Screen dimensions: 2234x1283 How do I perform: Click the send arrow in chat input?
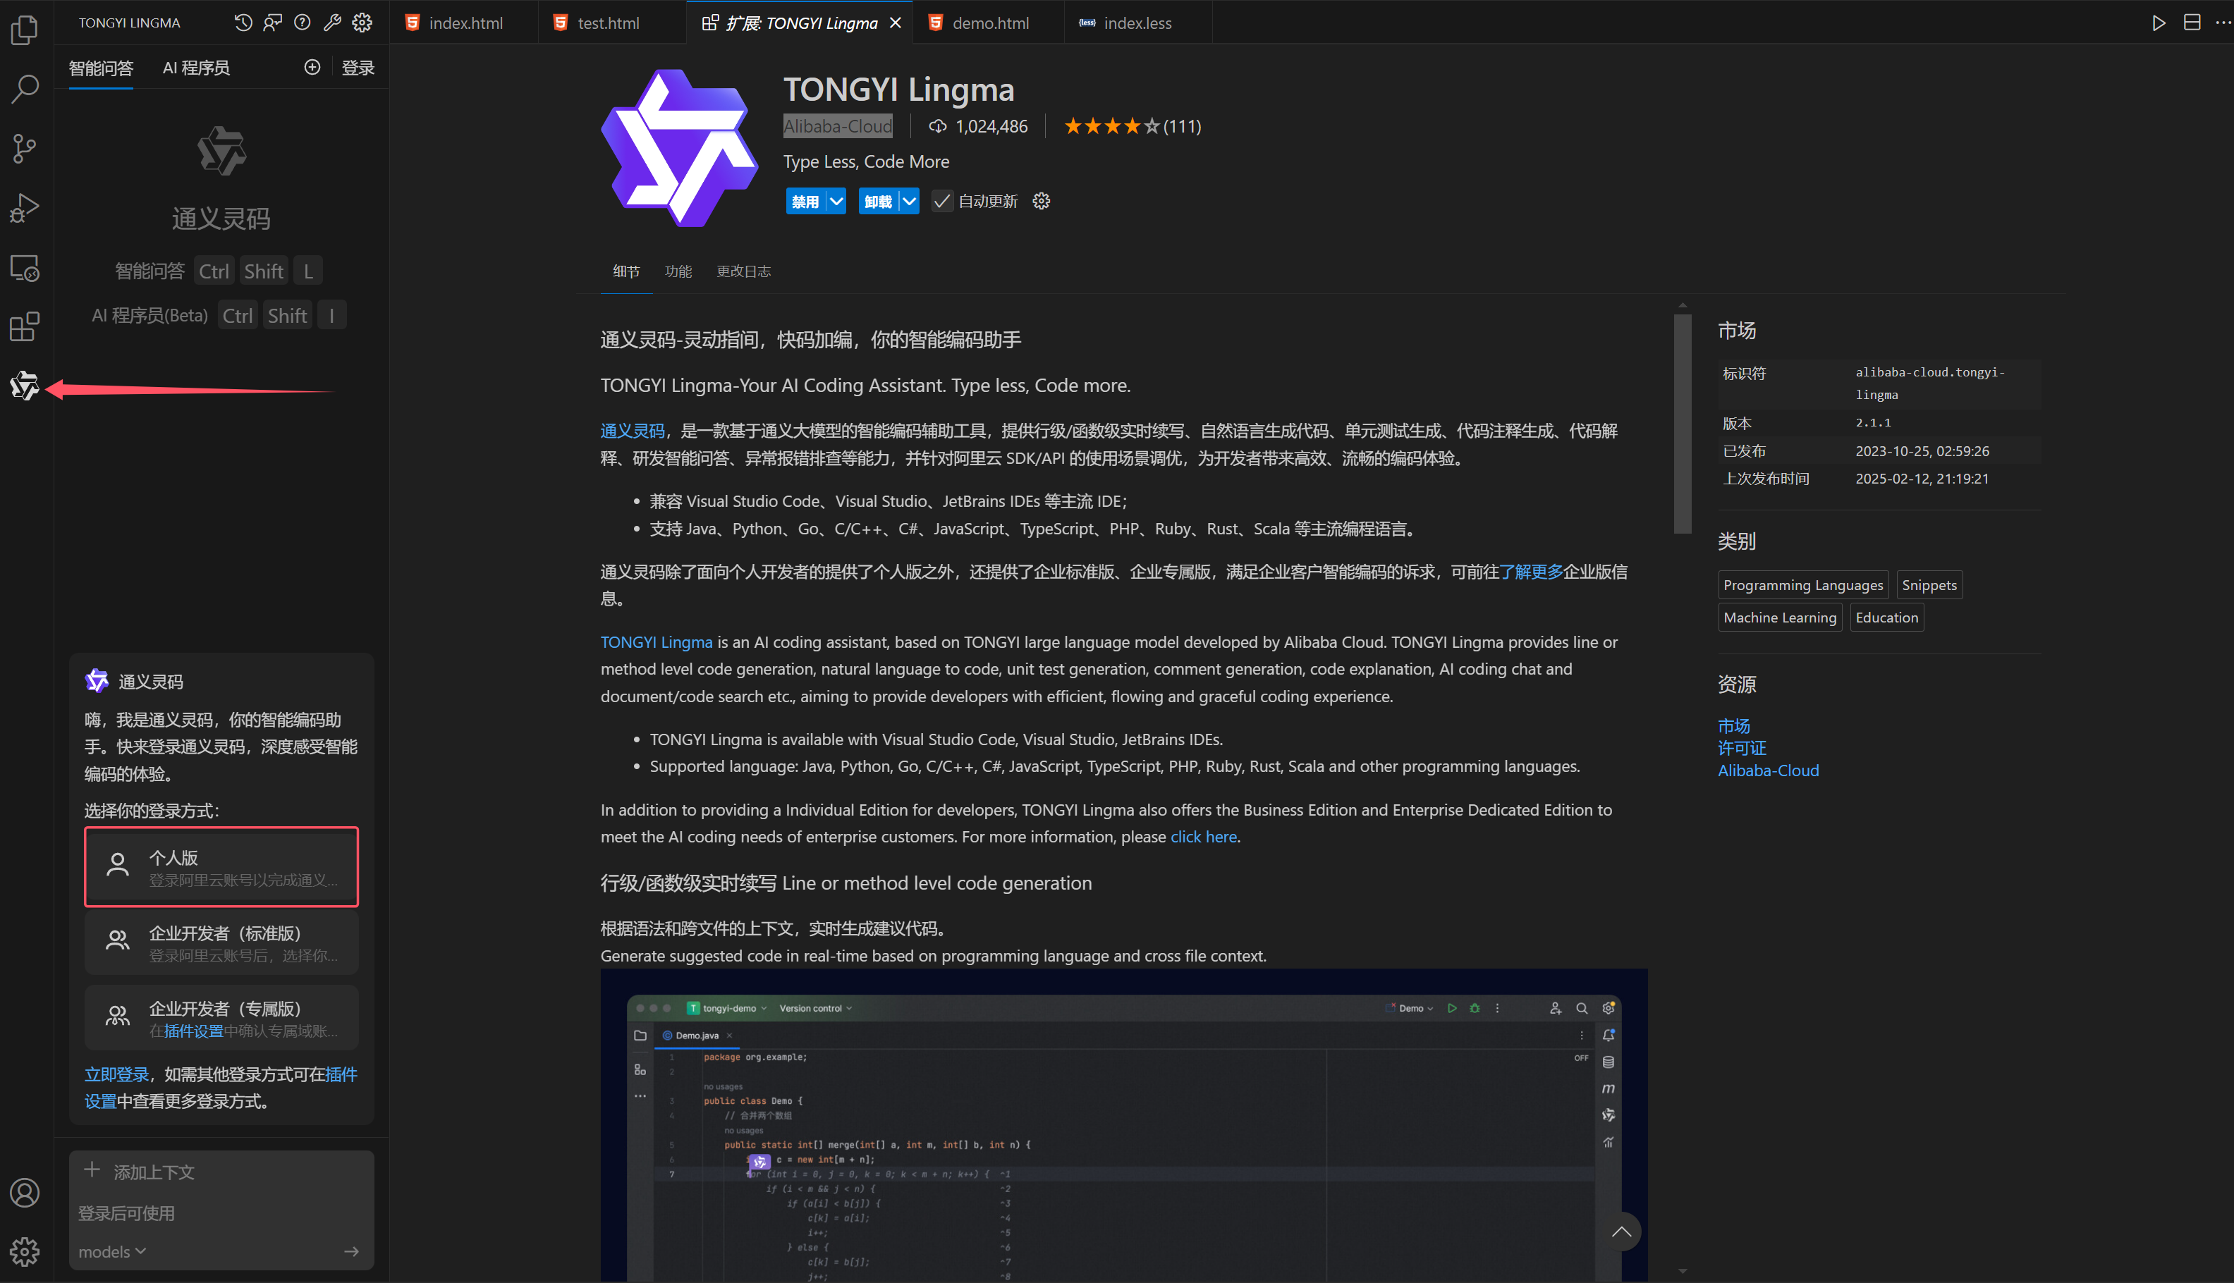coord(352,1251)
